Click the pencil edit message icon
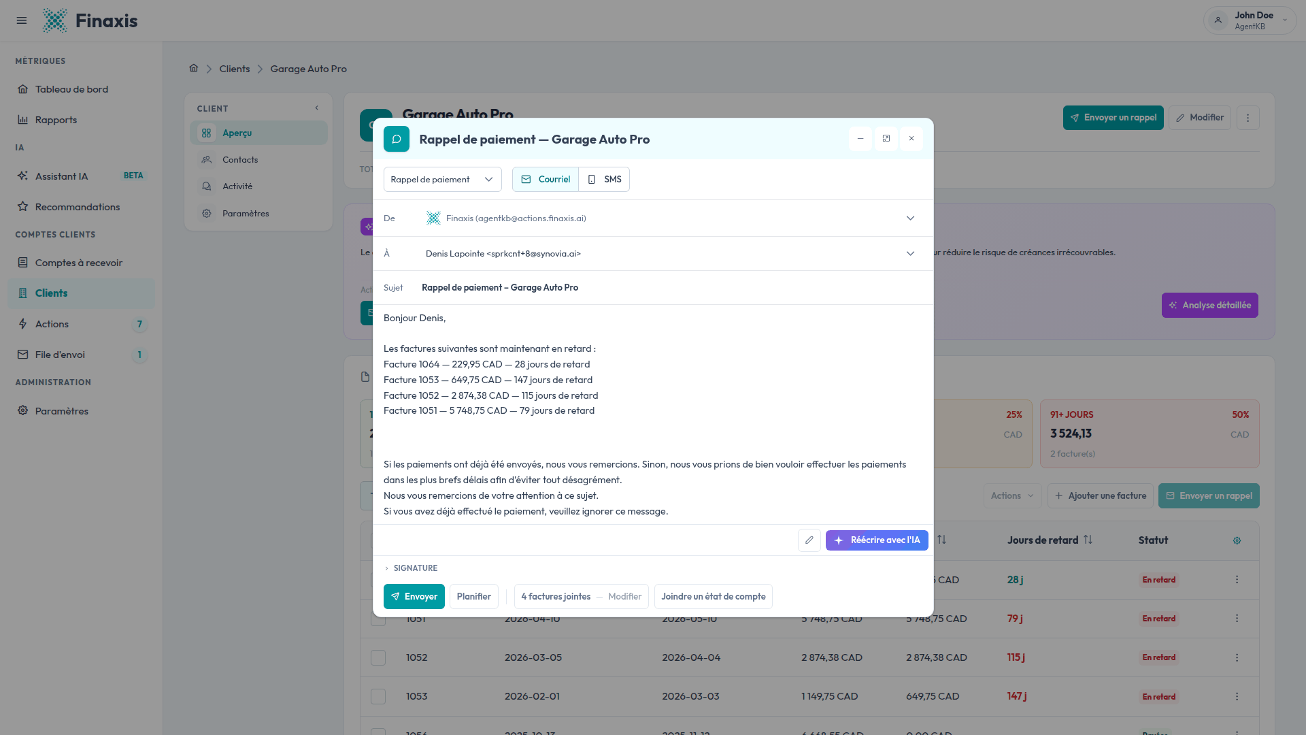Screen dimensions: 1306x735 click(x=809, y=540)
